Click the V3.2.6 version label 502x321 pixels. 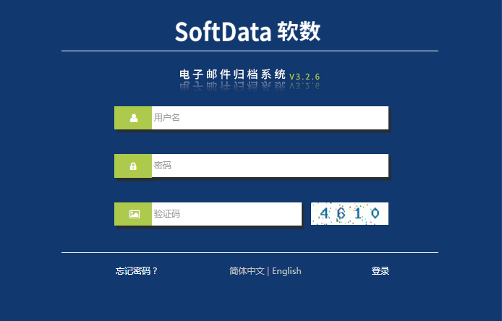pos(305,76)
